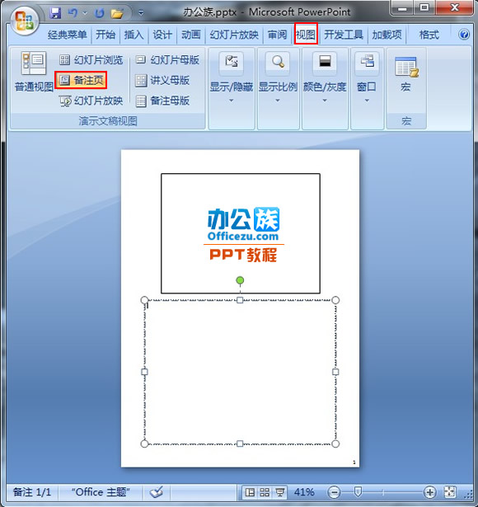This screenshot has height=507, width=478.
Task: Click the bottom-right corner handle of notes box
Action: pos(335,444)
